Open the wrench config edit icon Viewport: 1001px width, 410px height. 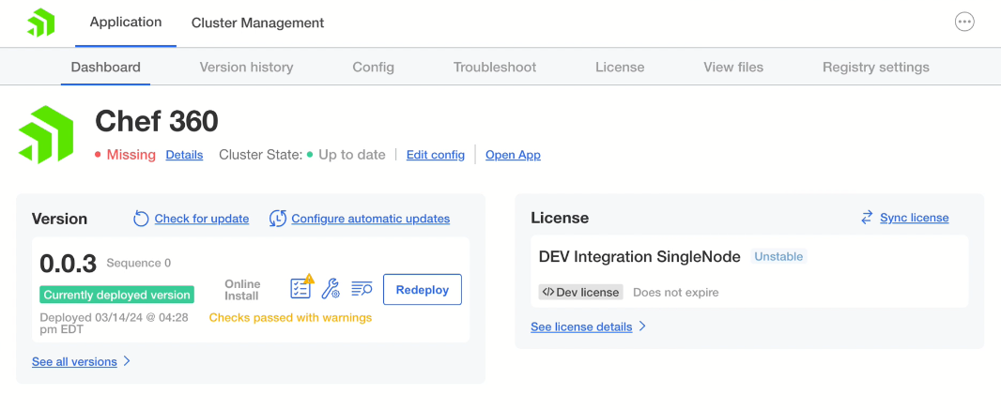coord(331,289)
